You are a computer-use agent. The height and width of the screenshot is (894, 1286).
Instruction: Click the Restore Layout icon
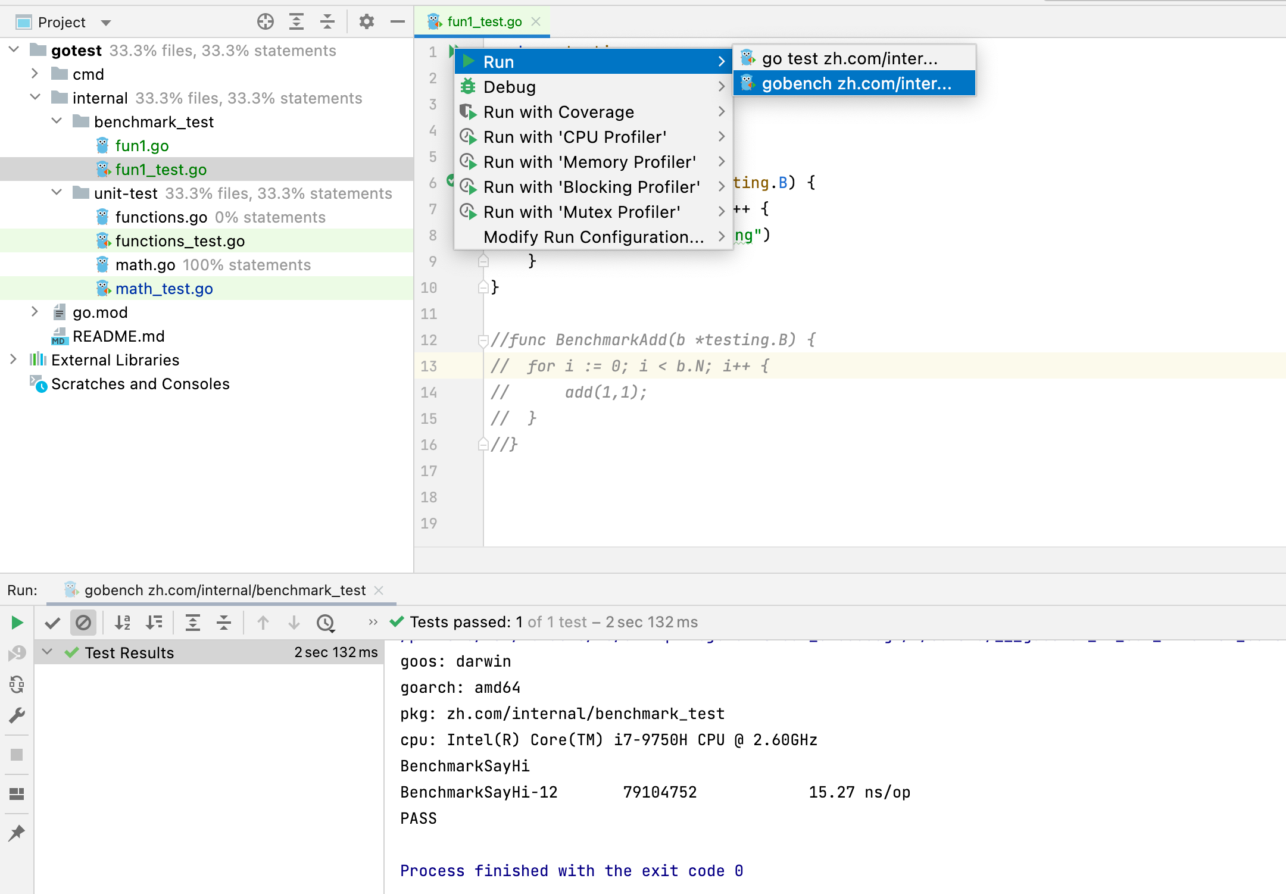point(17,794)
